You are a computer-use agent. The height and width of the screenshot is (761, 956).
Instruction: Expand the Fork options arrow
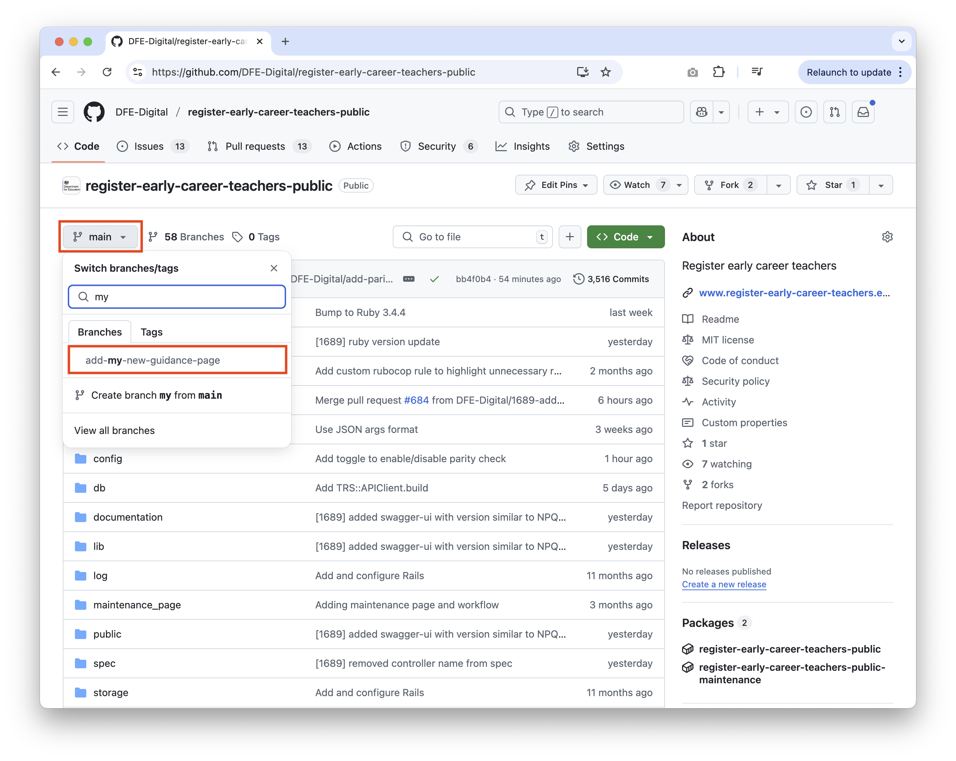pos(778,185)
